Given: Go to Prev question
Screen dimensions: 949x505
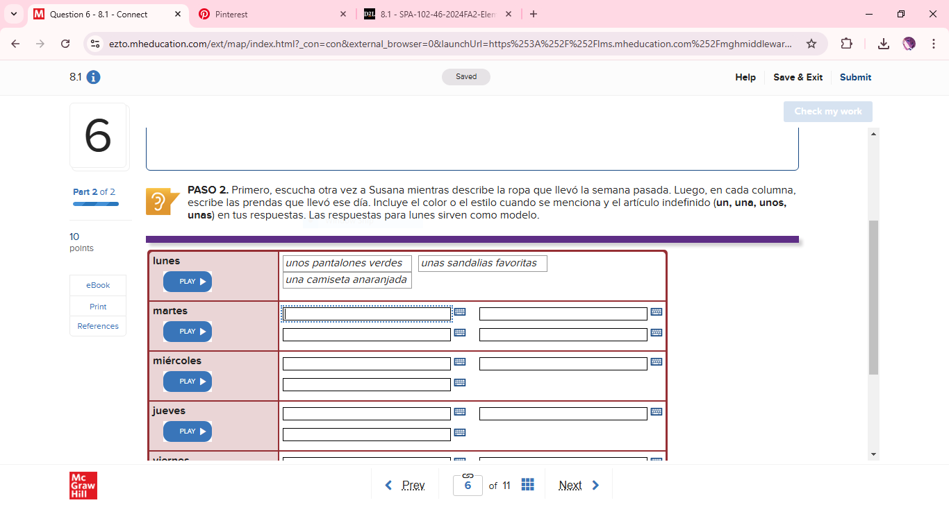Looking at the screenshot, I should pos(405,486).
